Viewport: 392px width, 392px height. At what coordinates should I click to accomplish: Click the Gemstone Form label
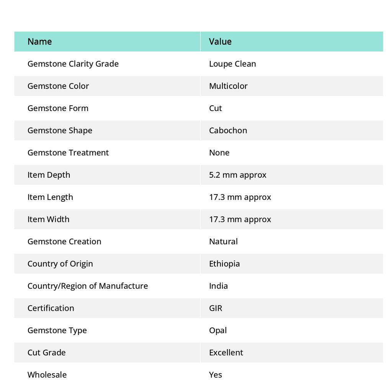[x=58, y=108]
